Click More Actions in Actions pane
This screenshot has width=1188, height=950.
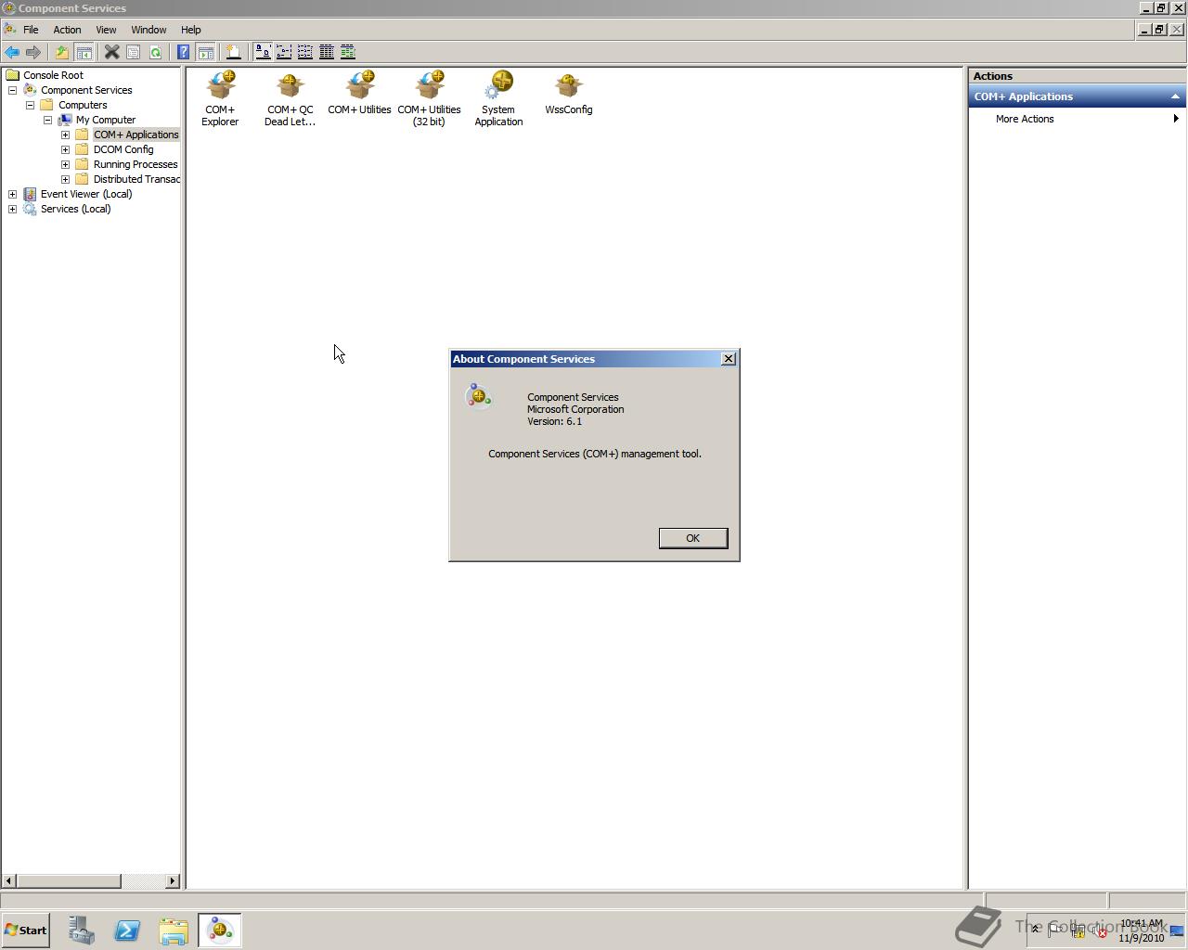coord(1025,119)
